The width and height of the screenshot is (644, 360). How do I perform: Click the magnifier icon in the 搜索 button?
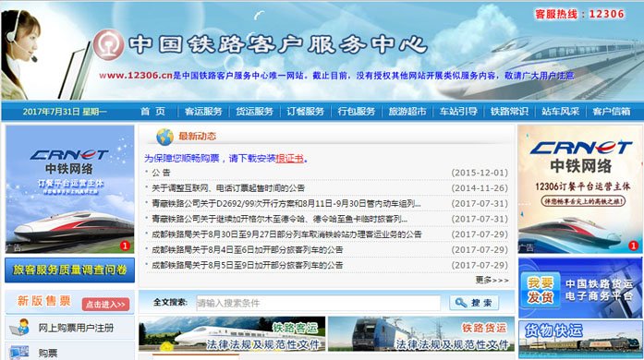coord(461,303)
